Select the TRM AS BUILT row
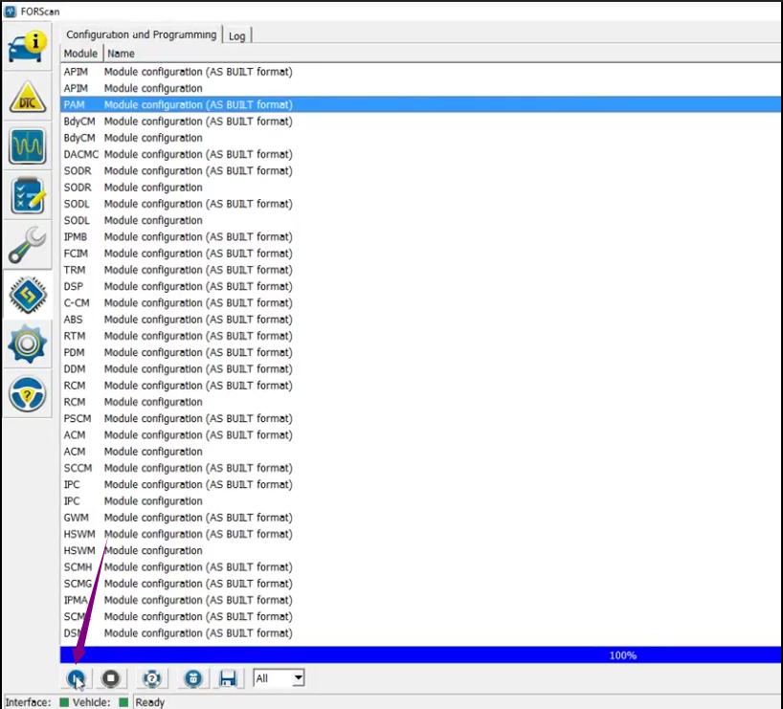The image size is (783, 709). point(421,269)
